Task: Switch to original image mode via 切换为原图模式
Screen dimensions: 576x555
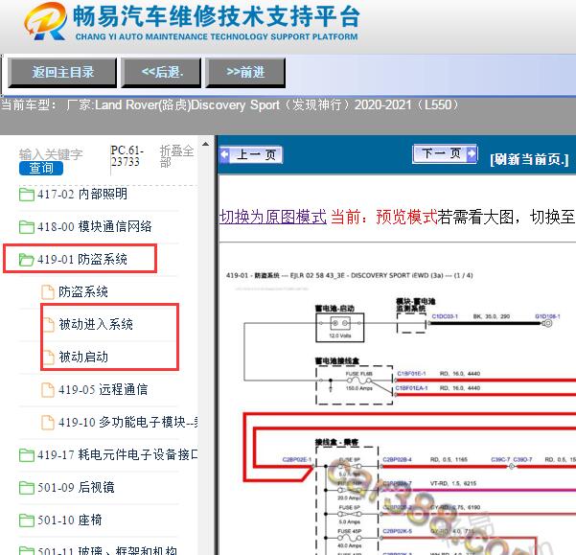Action: pos(272,217)
